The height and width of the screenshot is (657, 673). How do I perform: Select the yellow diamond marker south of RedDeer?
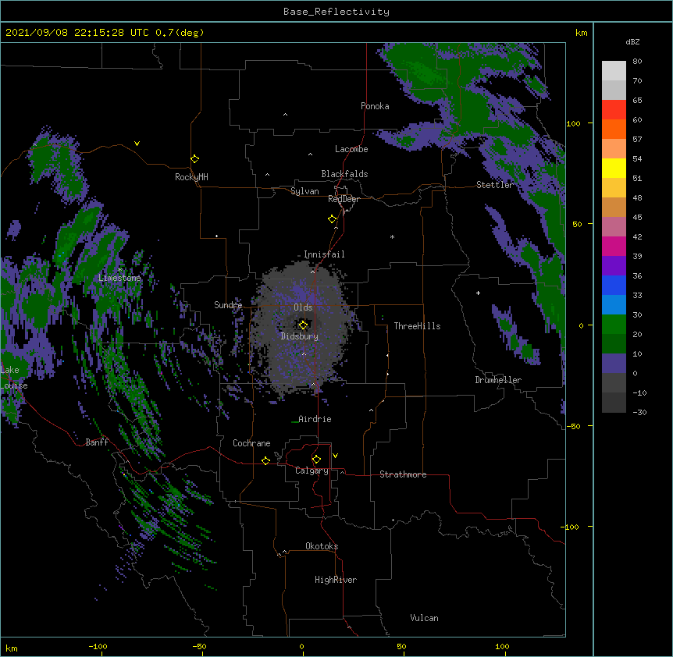(x=333, y=219)
